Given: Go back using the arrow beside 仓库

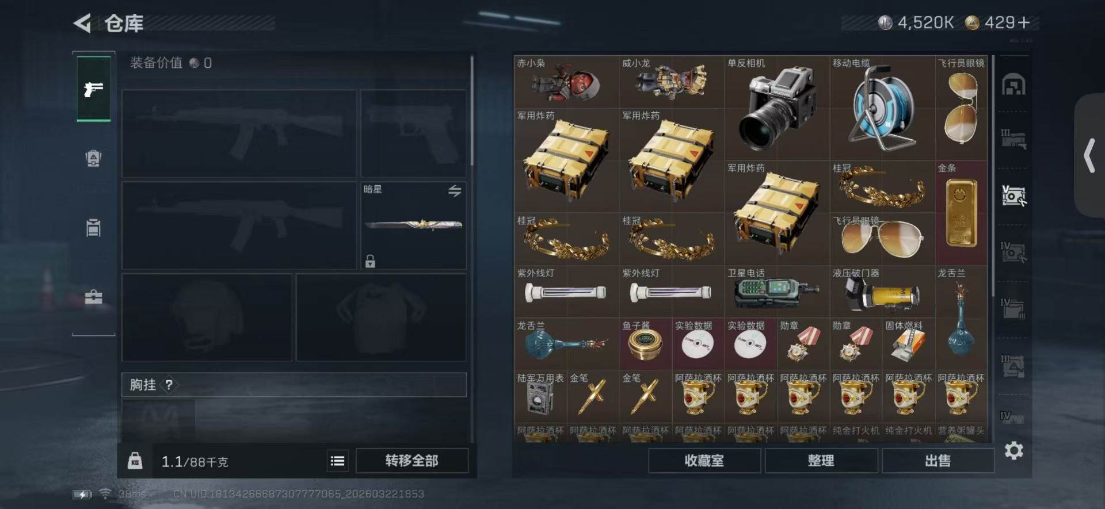Looking at the screenshot, I should [x=82, y=23].
